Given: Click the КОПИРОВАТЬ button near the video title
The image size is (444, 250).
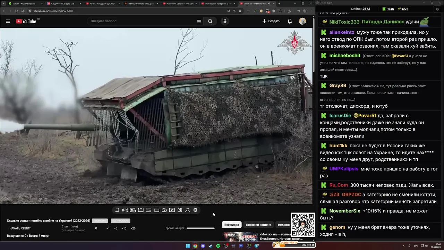Looking at the screenshot, I should (120, 221).
